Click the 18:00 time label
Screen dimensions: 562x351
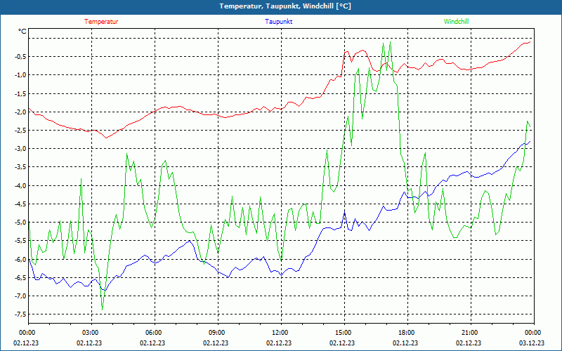coord(407,333)
